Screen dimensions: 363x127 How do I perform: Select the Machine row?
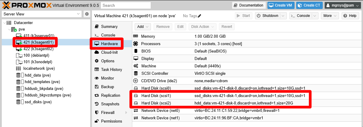point(247,66)
